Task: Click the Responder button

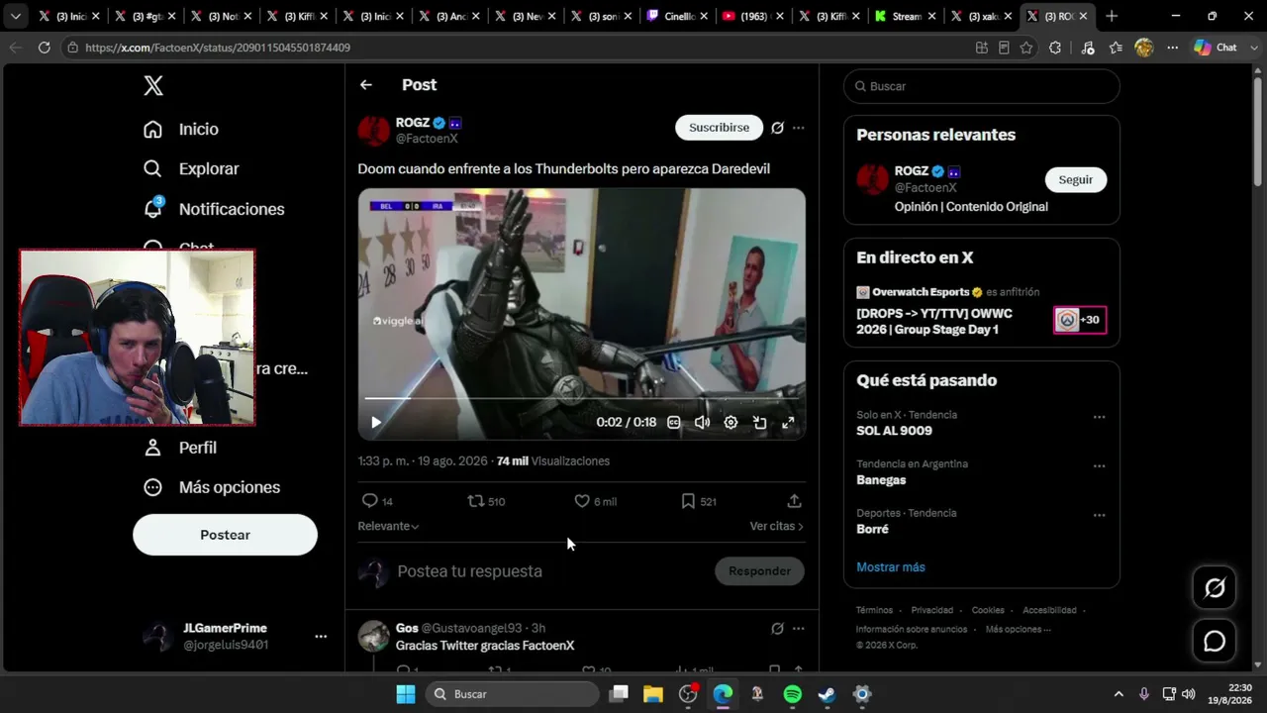Action: (x=759, y=571)
